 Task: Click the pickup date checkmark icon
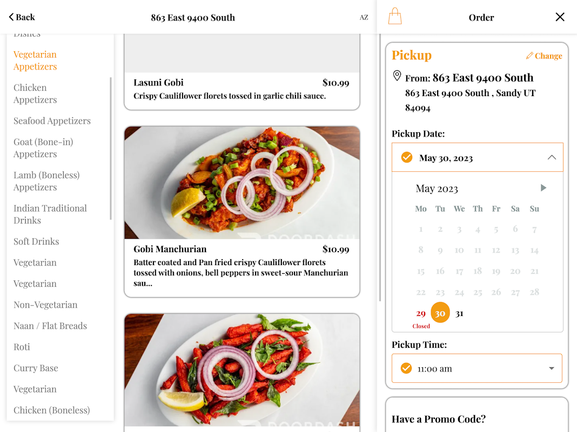[407, 158]
